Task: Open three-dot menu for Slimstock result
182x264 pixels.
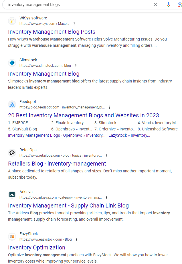Action: point(76,66)
